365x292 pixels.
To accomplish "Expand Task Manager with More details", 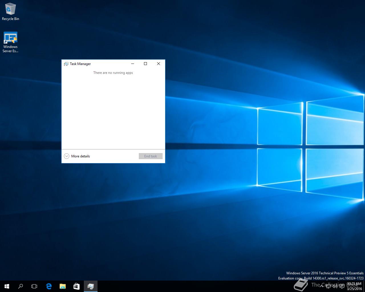I will [x=77, y=156].
